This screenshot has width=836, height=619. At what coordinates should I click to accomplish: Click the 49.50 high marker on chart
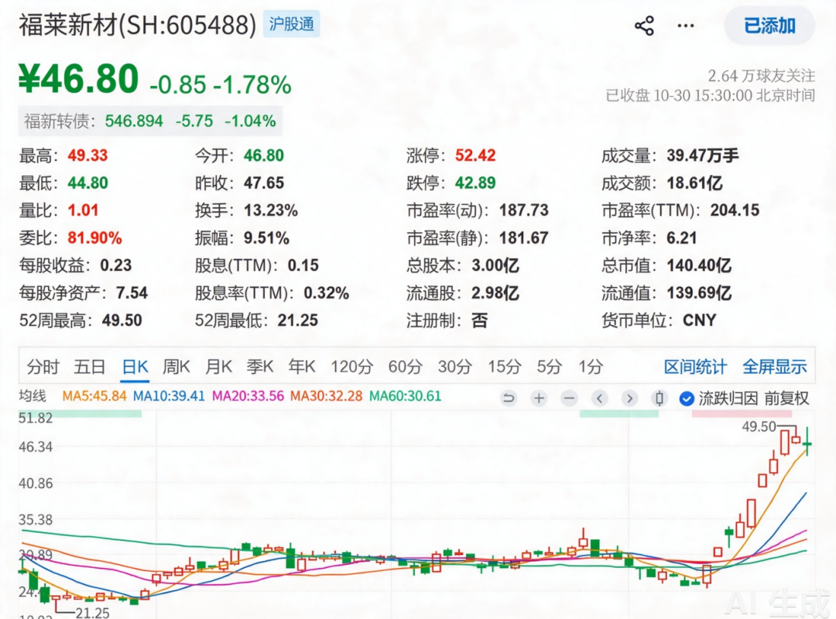(x=759, y=426)
